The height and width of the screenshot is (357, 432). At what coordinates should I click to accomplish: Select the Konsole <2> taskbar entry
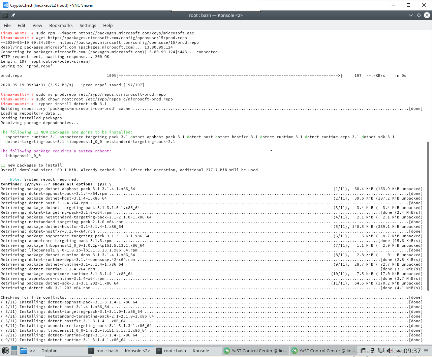tap(120, 351)
